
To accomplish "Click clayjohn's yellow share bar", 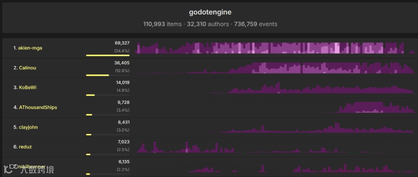I will 89,134.
